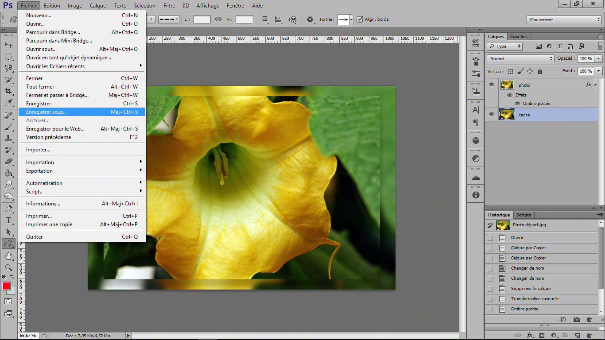Select the Crop tool in toolbar
Screen dimensions: 605x340
coord(8,91)
